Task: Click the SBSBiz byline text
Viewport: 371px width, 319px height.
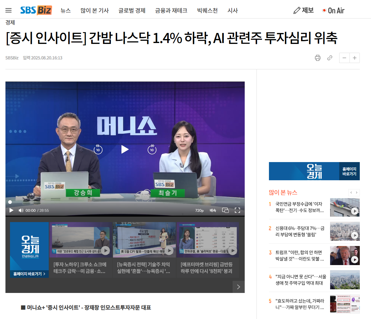Action: coord(12,58)
